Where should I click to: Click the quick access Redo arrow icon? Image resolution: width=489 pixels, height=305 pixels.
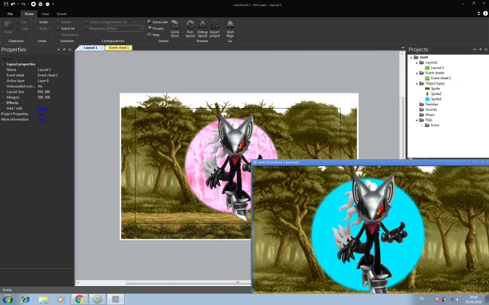point(23,4)
